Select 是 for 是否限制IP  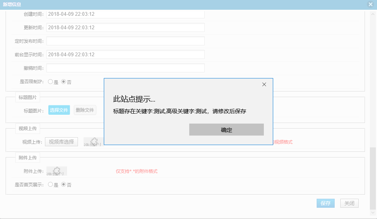(50, 82)
